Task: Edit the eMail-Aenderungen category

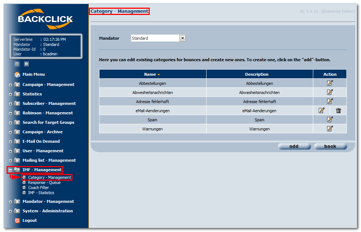Action: pyautogui.click(x=322, y=110)
